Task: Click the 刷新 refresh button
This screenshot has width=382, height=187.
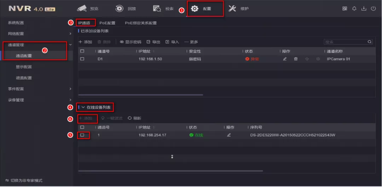Action: point(134,118)
